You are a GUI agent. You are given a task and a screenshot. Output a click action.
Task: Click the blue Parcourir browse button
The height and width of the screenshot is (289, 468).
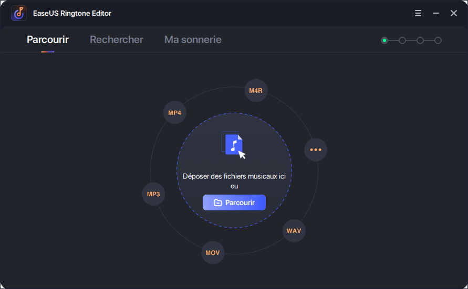[x=234, y=202]
